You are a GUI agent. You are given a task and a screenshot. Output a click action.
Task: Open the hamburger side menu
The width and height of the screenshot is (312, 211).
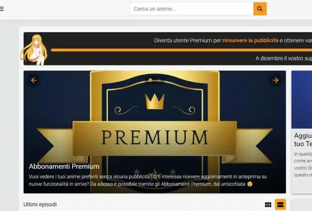click(x=2, y=9)
